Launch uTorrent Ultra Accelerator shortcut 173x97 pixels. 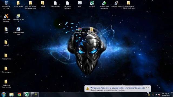[x=104, y=5]
